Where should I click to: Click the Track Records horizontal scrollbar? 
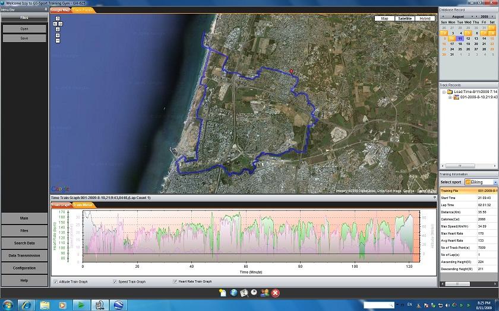[469, 166]
